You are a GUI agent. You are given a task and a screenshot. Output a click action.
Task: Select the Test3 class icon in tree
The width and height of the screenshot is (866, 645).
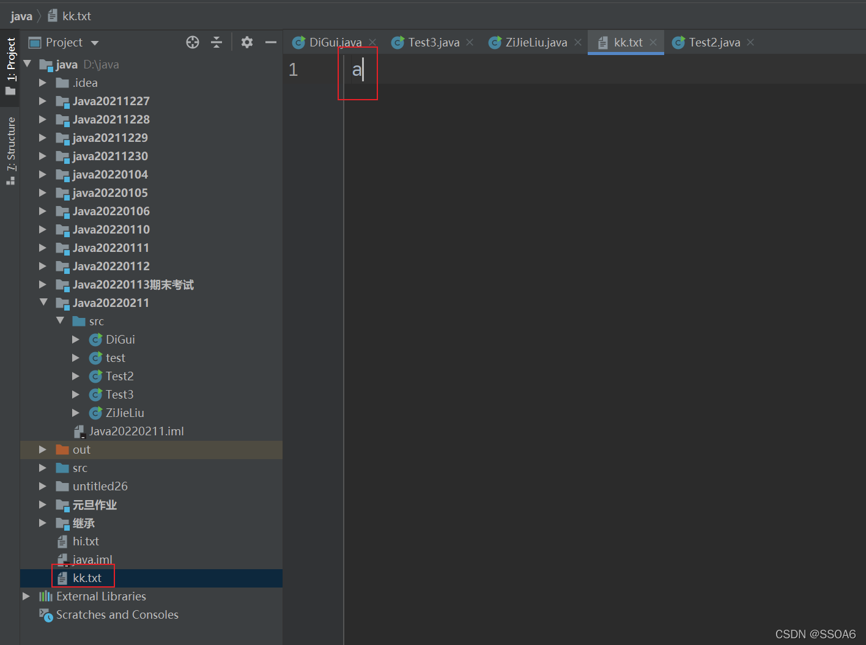95,394
